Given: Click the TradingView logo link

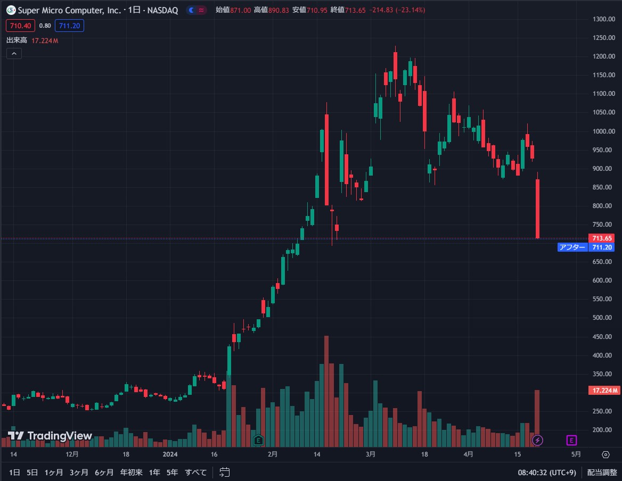Looking at the screenshot, I should tap(50, 436).
